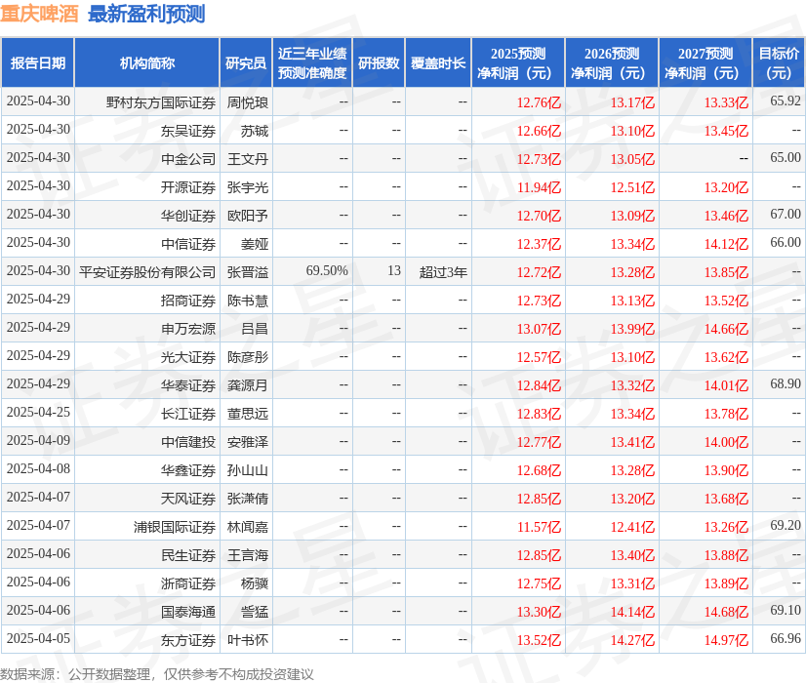Screen dimensions: 806x683
Task: Select the 2027预测净利润 column header
Action: 705,62
